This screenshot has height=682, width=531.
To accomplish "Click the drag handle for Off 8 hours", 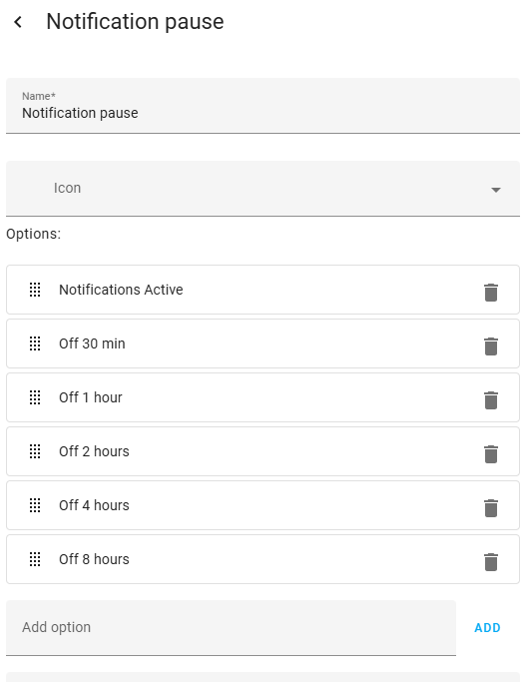I will tap(35, 559).
